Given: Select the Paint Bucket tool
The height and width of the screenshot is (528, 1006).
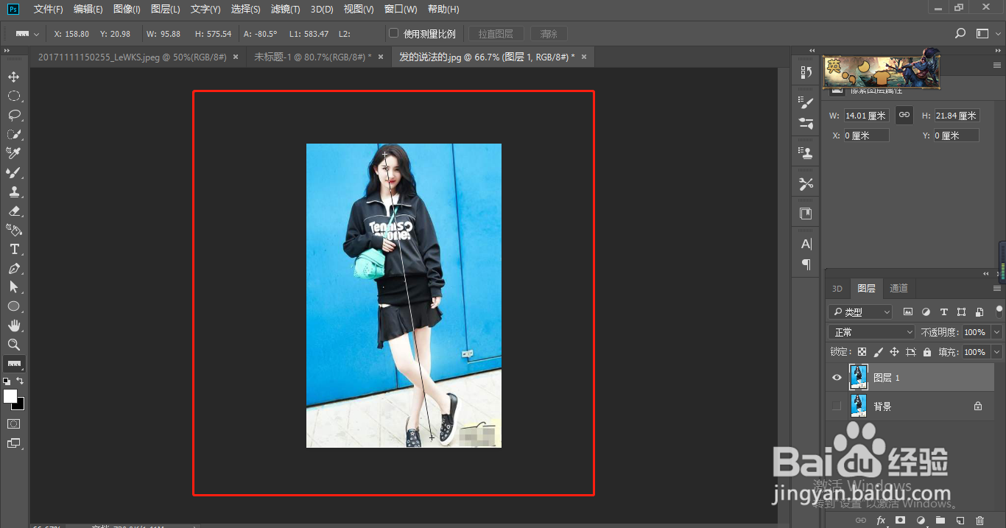Looking at the screenshot, I should (x=14, y=230).
